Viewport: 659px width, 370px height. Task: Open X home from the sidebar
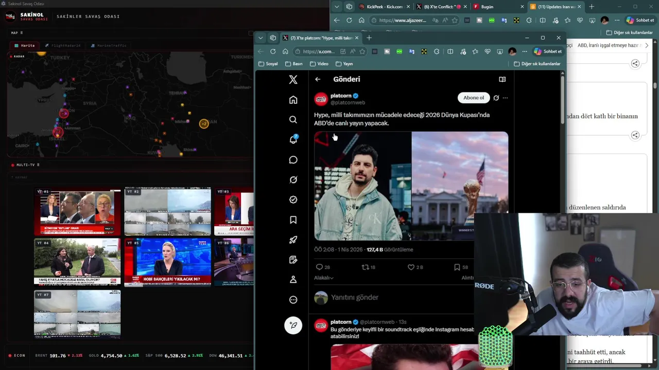point(293,100)
